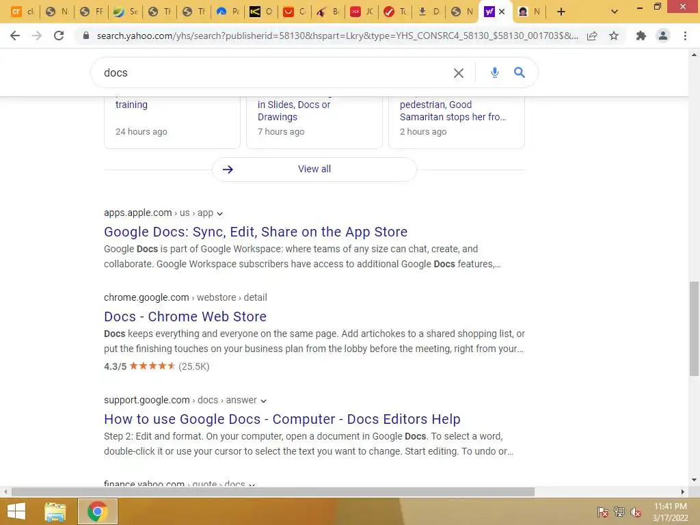This screenshot has height=525, width=700.
Task: Expand the support.google.com result dropdown arrow
Action: point(263,401)
